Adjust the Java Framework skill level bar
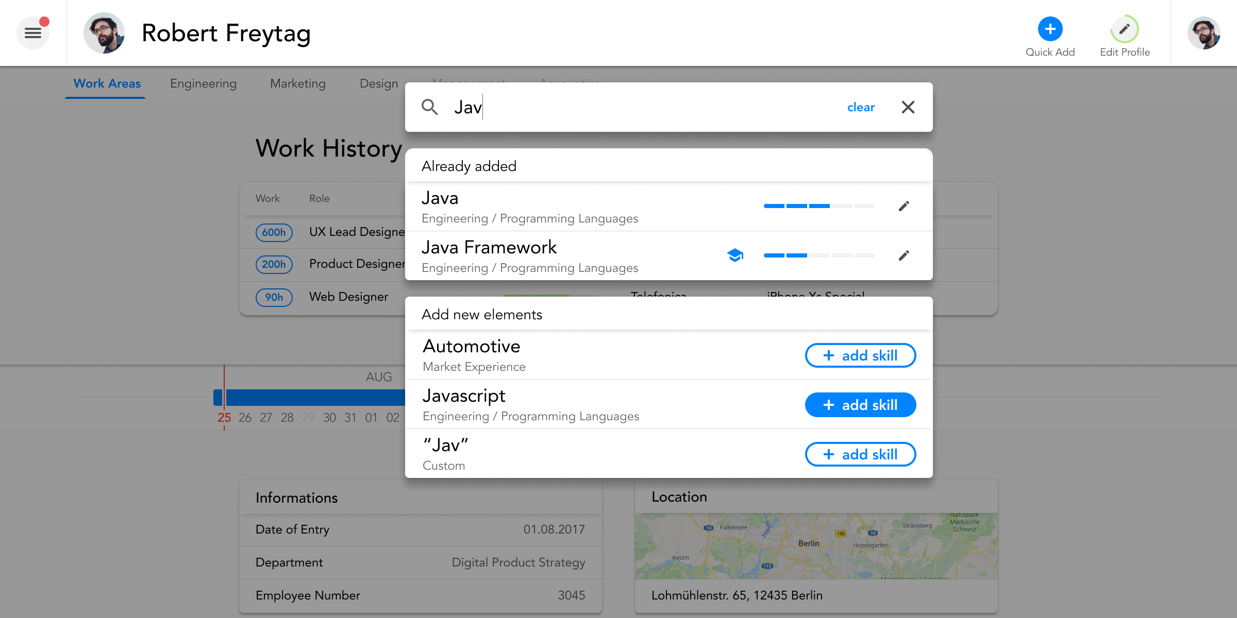 pyautogui.click(x=819, y=255)
